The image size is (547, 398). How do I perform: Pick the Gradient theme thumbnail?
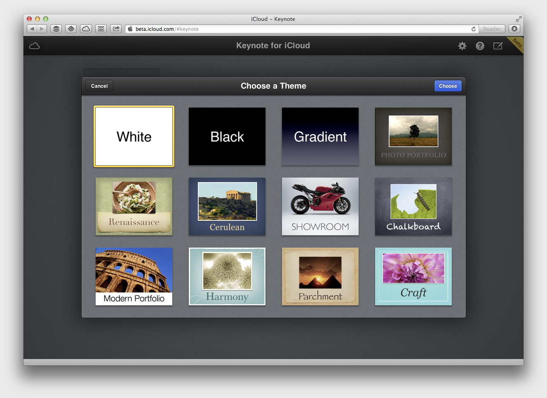coord(320,136)
